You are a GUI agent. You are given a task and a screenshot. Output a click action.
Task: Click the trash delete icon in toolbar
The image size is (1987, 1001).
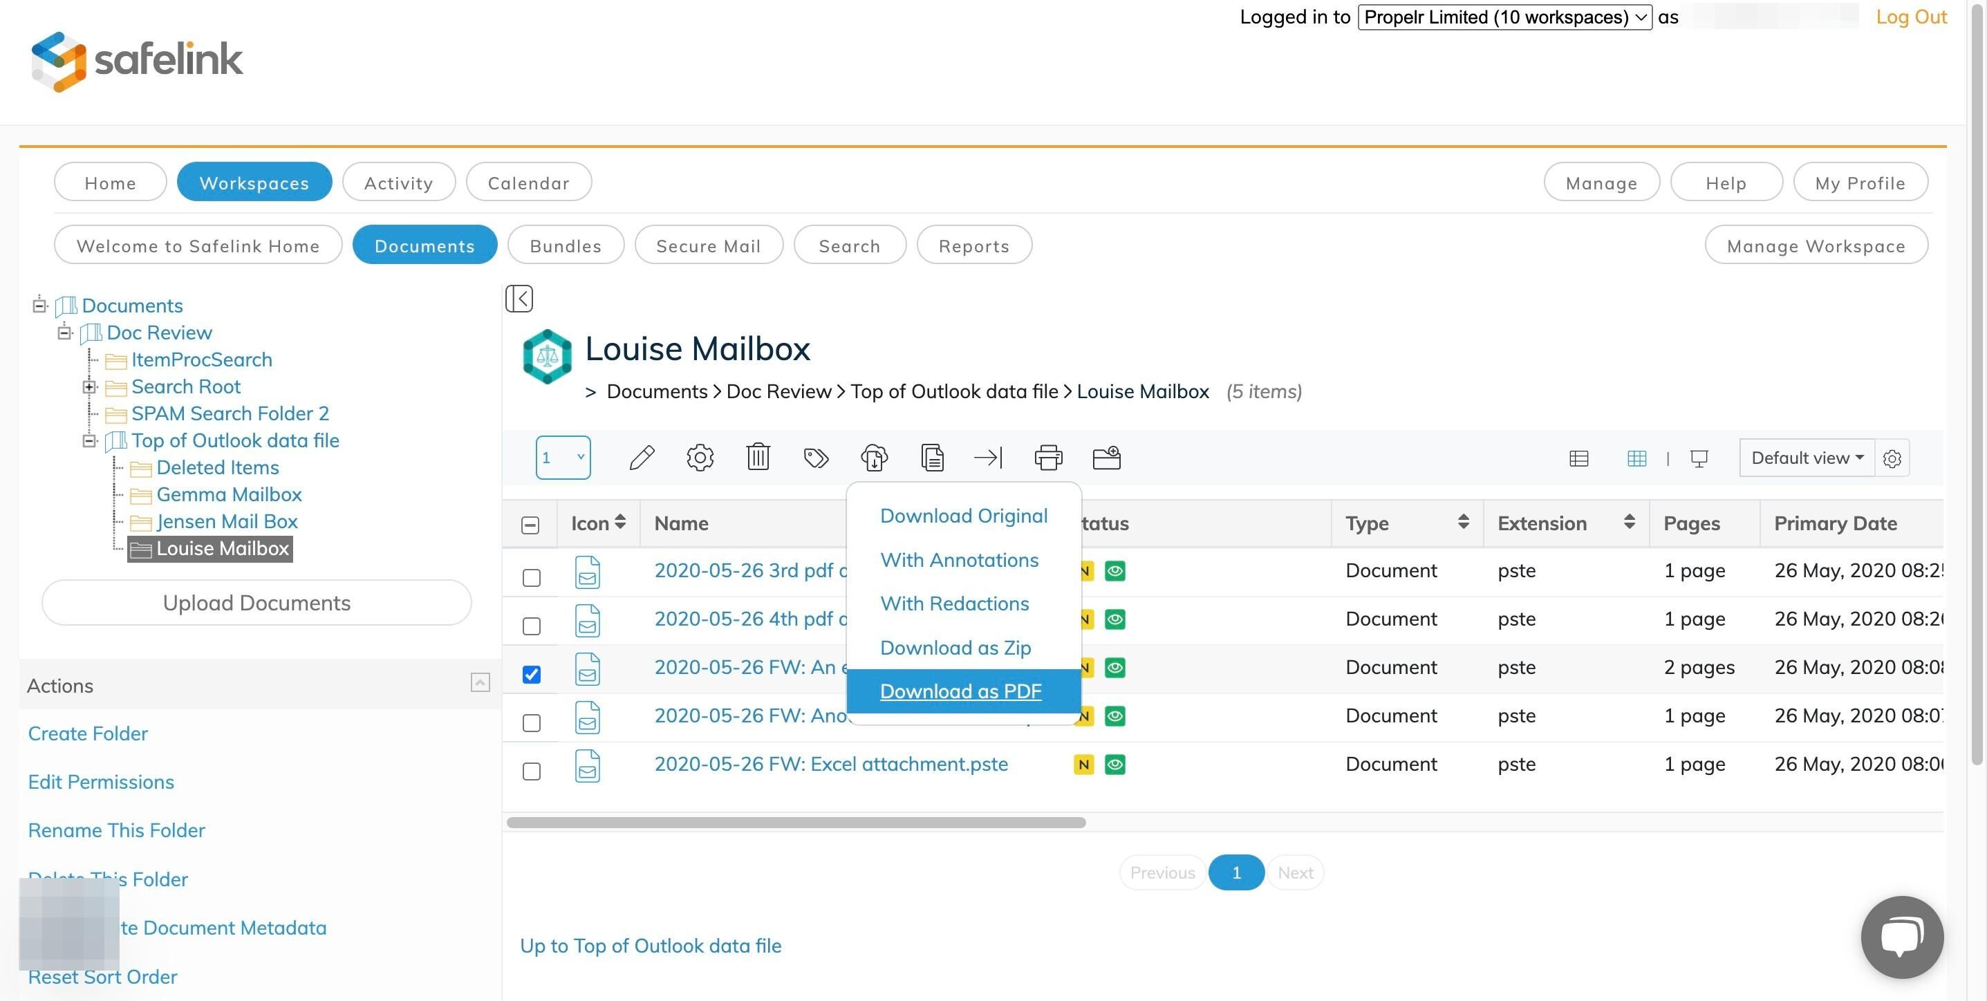(x=758, y=458)
